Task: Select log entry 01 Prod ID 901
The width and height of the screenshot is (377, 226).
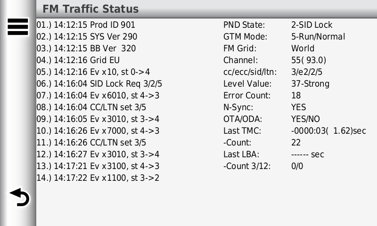Action: [86, 25]
